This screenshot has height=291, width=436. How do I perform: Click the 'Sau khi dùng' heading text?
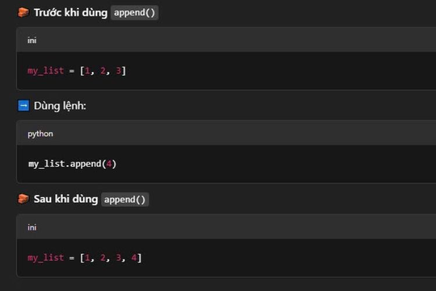66,199
